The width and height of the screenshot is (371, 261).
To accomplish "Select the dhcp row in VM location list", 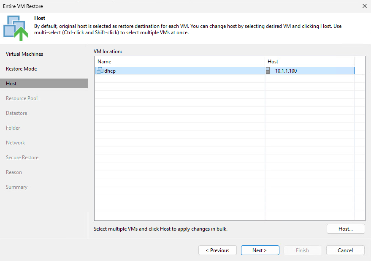I will pyautogui.click(x=177, y=71).
